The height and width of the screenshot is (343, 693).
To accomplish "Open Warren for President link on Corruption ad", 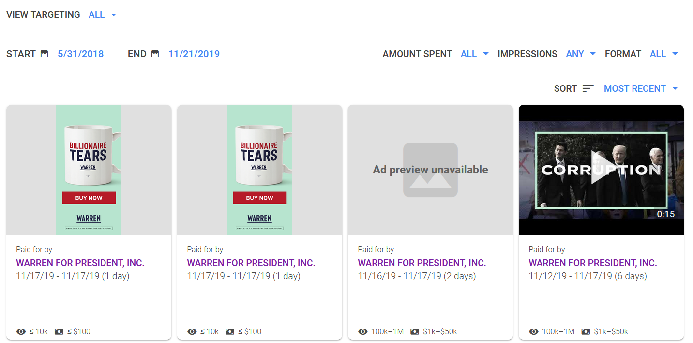I will 593,263.
